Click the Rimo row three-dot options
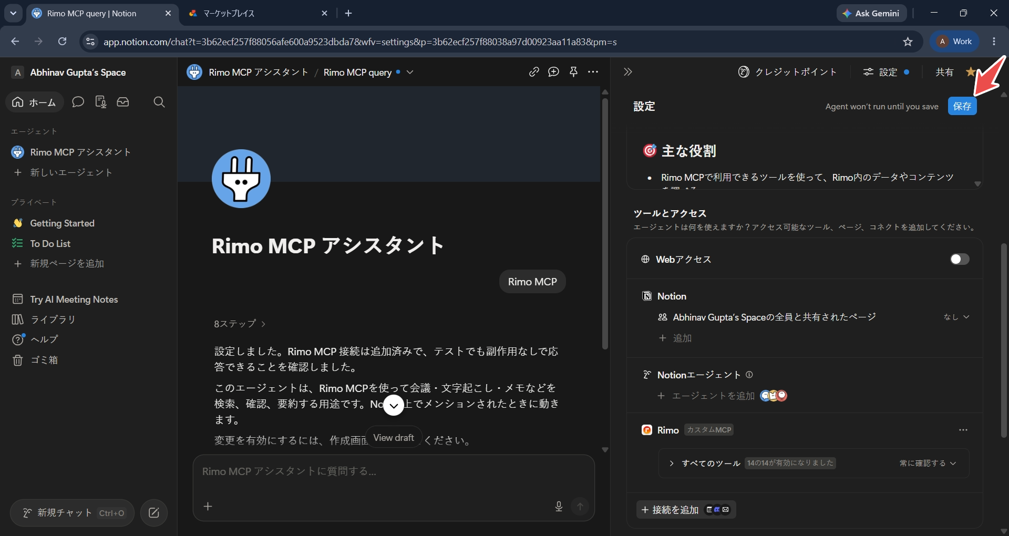 point(963,430)
